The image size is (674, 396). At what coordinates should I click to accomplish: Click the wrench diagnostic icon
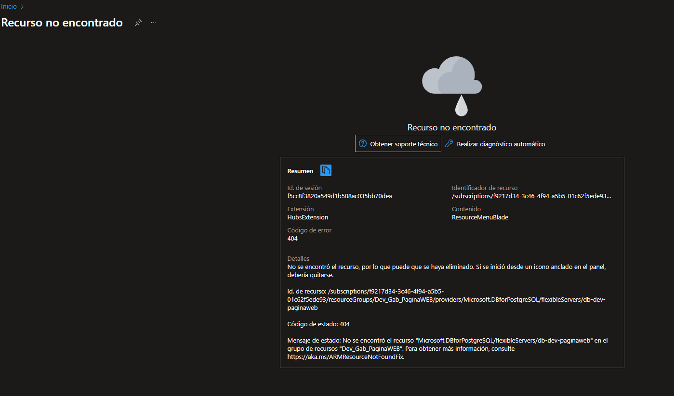coord(449,143)
